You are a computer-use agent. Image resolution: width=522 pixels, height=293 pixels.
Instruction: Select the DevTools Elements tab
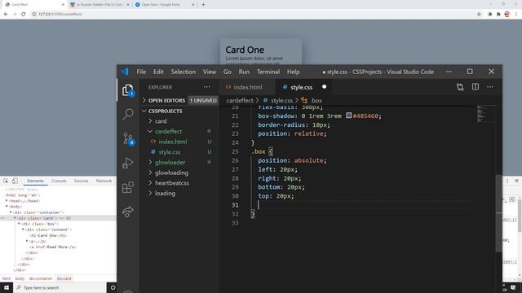tap(35, 181)
